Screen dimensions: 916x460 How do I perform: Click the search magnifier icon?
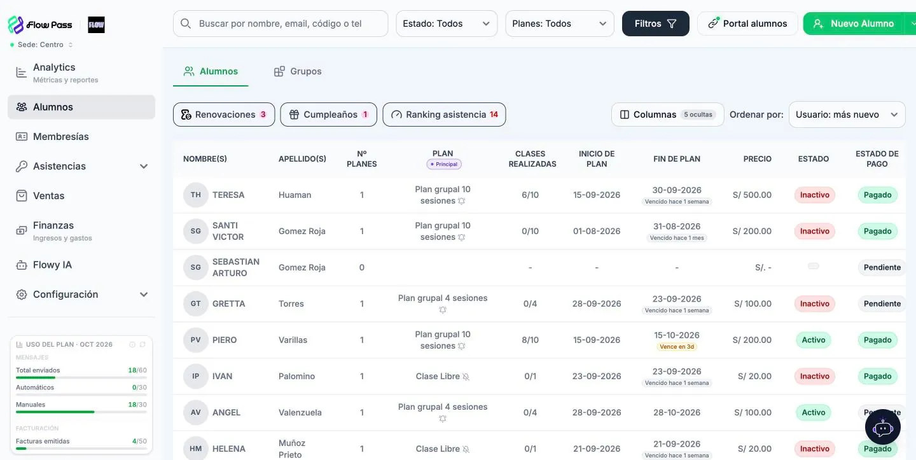coord(186,24)
